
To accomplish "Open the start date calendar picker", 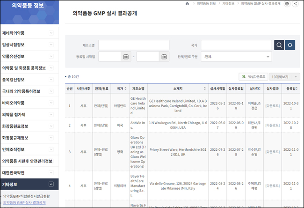I will [x=126, y=57].
